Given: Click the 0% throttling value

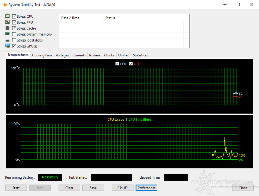Looking at the screenshot, I should 241,160.
